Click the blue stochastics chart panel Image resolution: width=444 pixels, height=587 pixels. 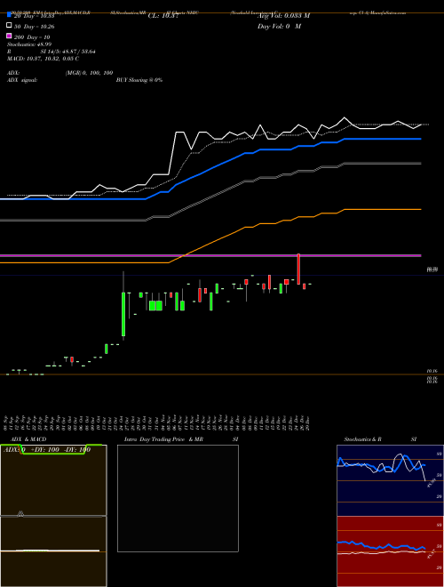pyautogui.click(x=390, y=480)
